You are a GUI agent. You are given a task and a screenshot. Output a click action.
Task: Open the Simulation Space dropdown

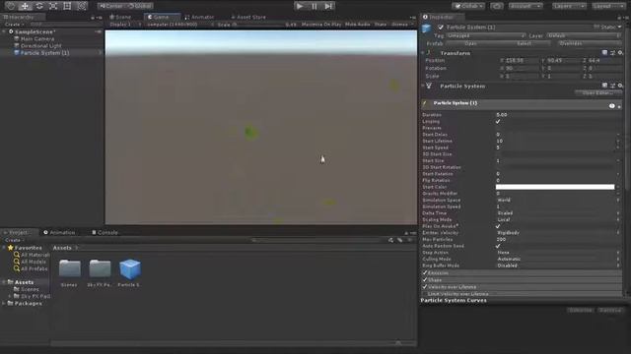coord(557,200)
